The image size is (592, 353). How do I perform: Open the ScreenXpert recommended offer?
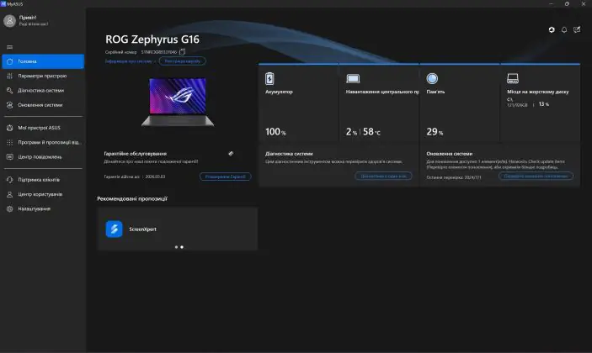(x=178, y=229)
